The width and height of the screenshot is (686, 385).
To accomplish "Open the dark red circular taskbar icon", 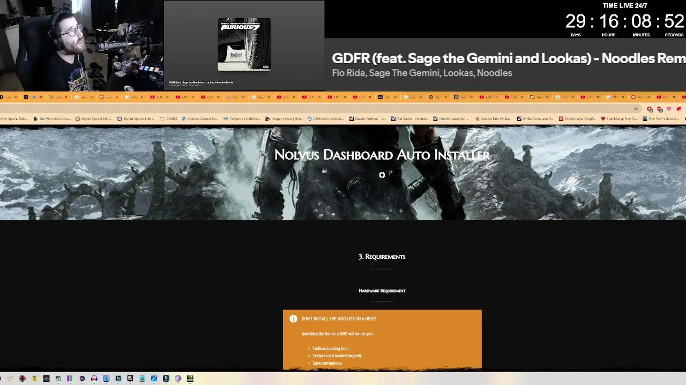I will (x=22, y=379).
